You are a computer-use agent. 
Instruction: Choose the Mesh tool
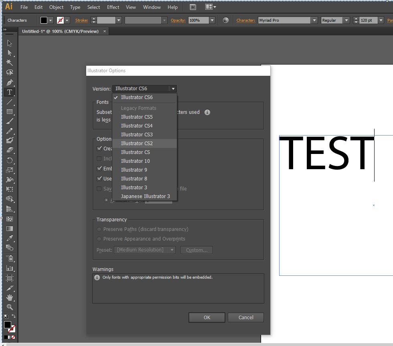(10, 219)
